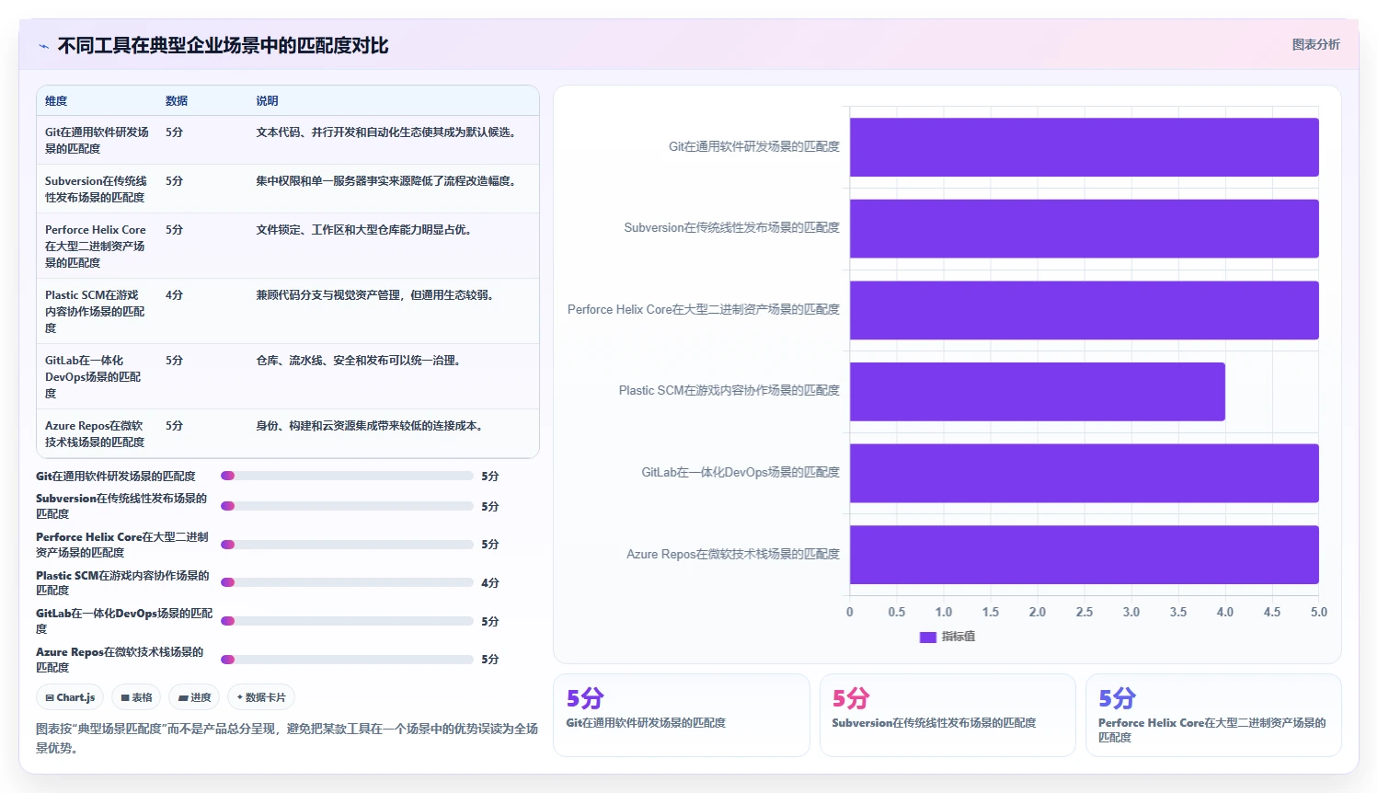Click the icon beside the chart title
The width and height of the screenshot is (1378, 793).
(x=43, y=46)
